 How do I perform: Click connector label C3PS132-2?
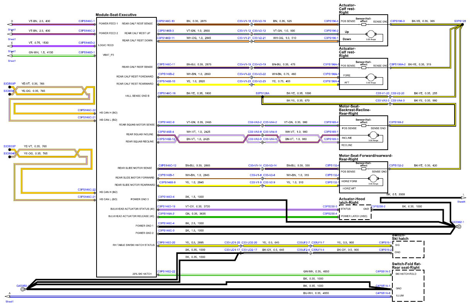click(397, 166)
